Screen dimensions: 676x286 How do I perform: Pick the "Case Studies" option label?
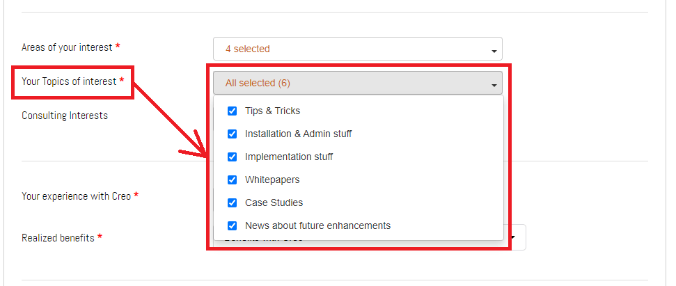(274, 202)
